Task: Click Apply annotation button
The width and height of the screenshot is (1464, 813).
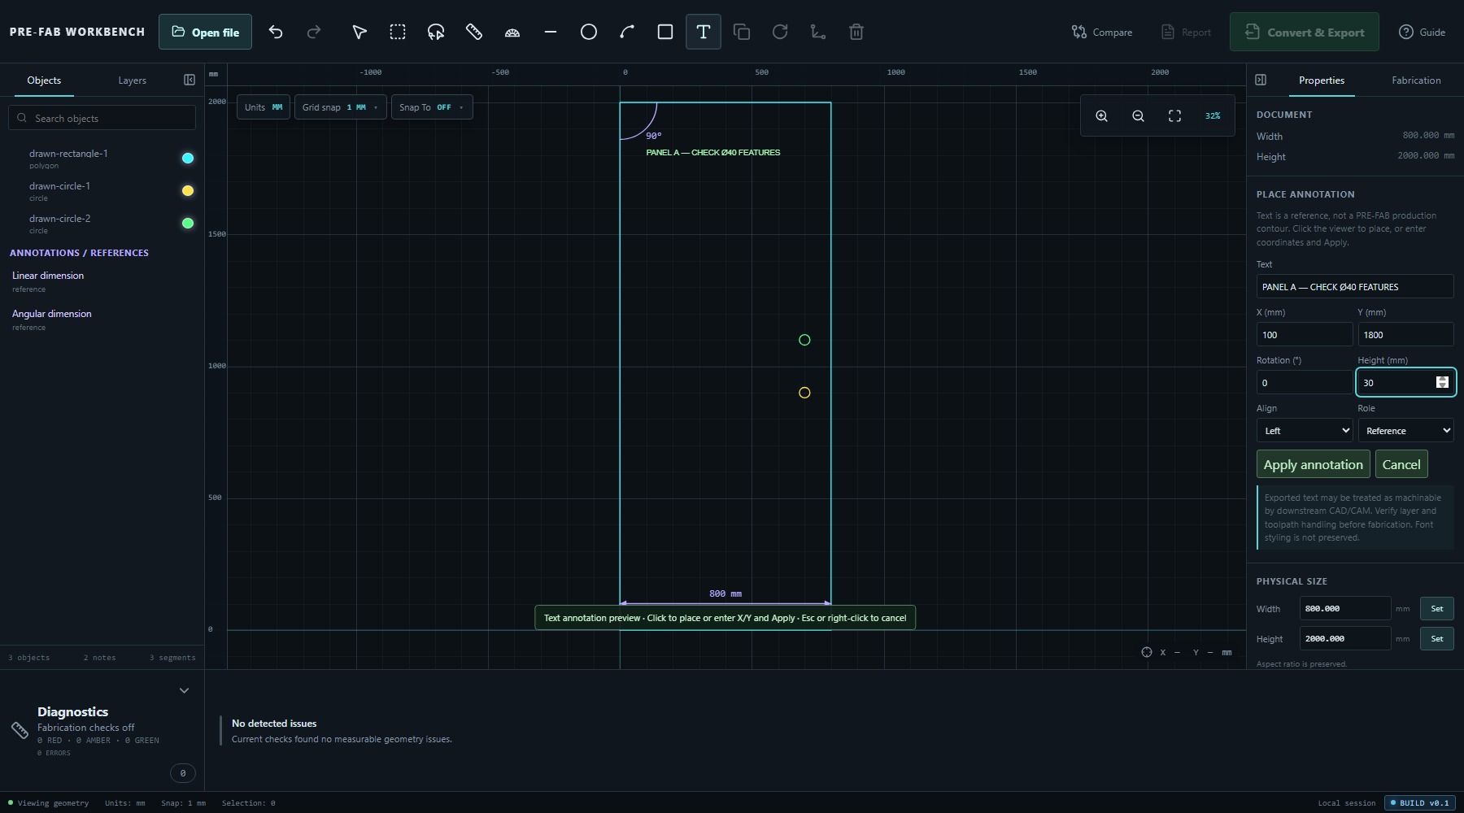Action: [x=1313, y=464]
